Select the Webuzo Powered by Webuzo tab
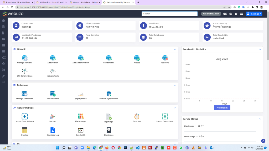Viewport: 269px width, 151px height. pos(118,2)
